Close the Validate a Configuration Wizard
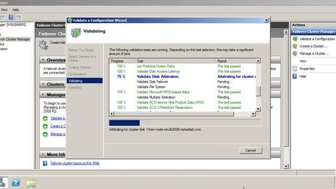The height and width of the screenshot is (189, 336). (266, 20)
